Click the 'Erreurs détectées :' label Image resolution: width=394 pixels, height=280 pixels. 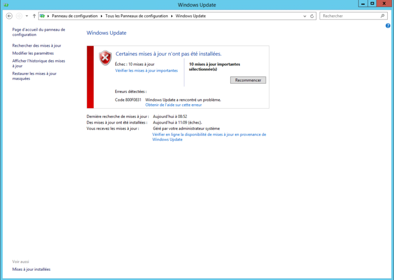(131, 92)
